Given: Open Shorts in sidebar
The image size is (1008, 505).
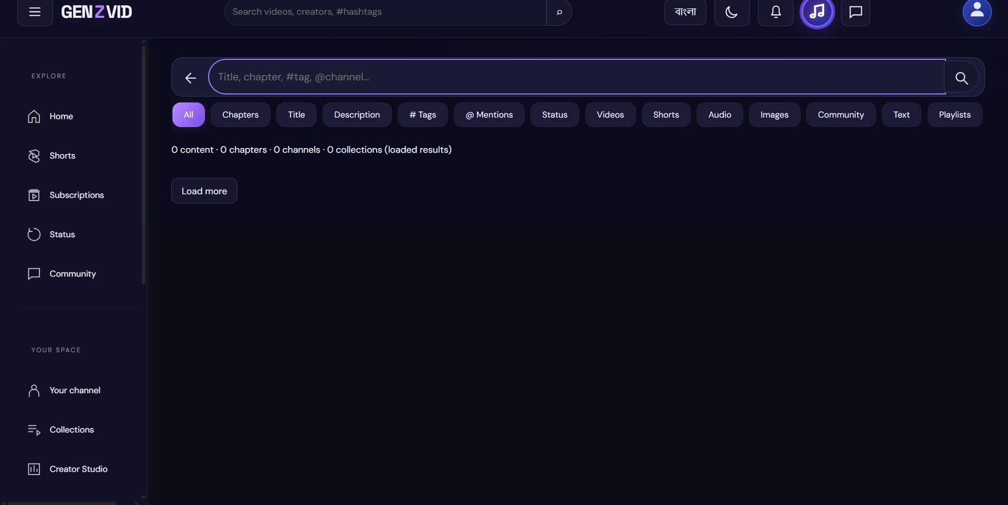Looking at the screenshot, I should 80,156.
